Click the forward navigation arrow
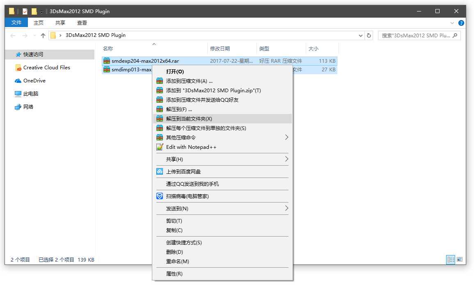Screen dimensions: 474x287 click(25, 36)
